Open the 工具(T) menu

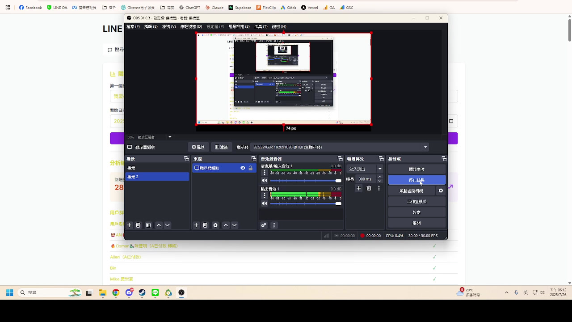tap(260, 26)
